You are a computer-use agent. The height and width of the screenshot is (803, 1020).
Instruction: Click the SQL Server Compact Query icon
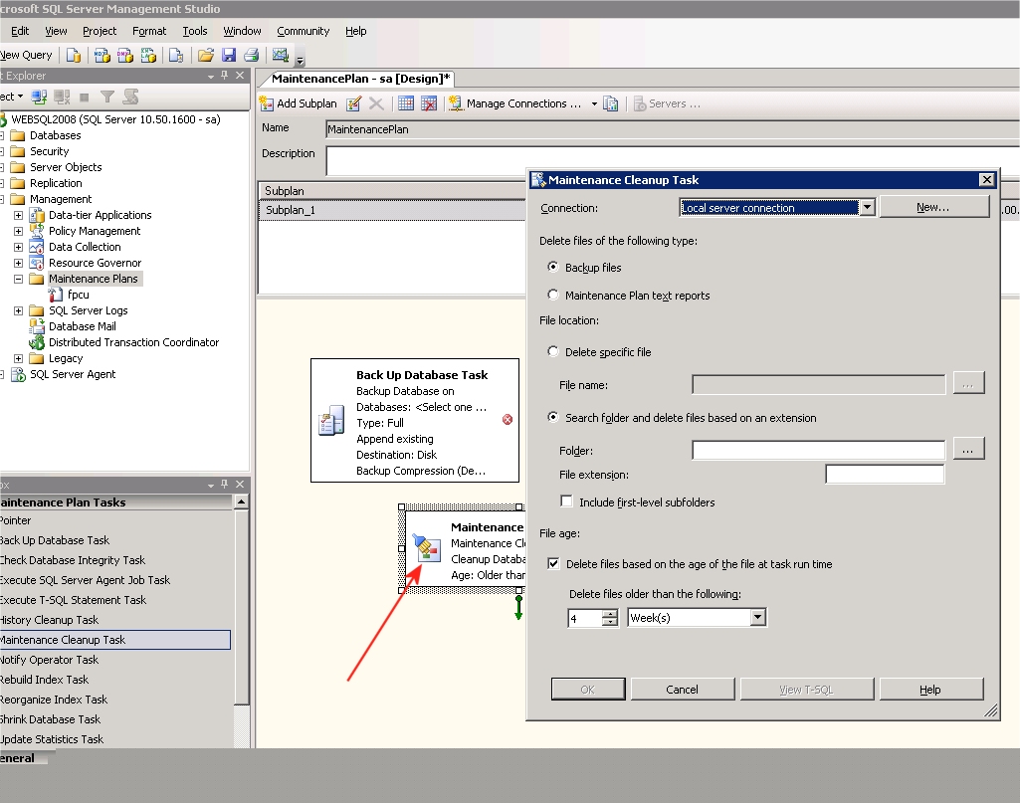pos(175,56)
